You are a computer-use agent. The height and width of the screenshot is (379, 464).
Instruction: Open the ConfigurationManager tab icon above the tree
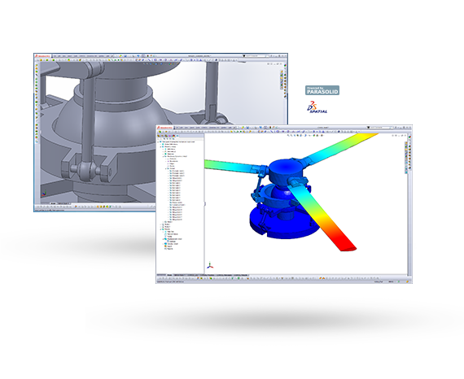tap(166, 136)
